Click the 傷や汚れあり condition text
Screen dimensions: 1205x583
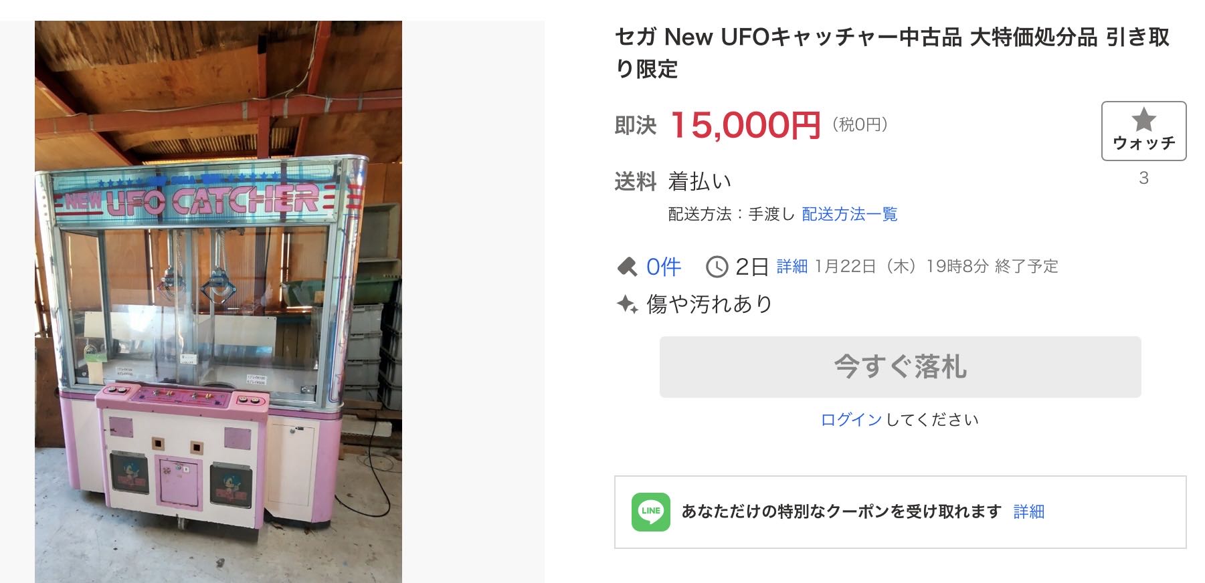click(x=709, y=305)
